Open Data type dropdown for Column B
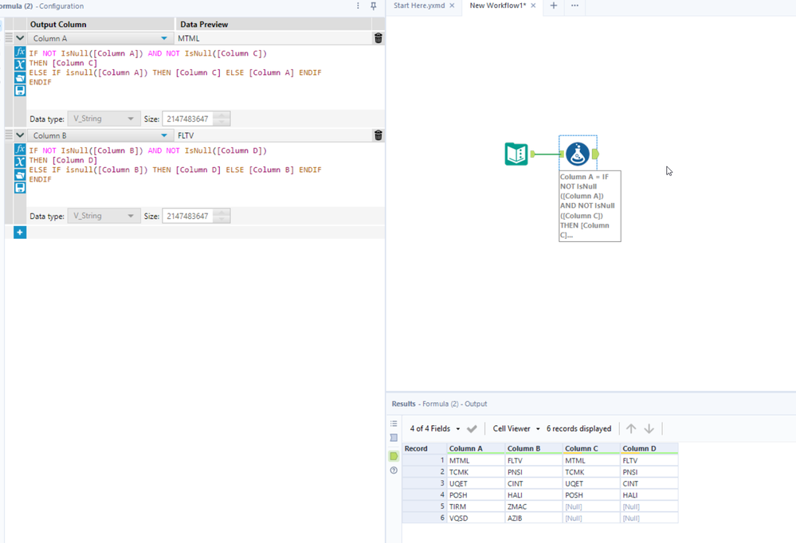Image resolution: width=796 pixels, height=543 pixels. pos(104,216)
